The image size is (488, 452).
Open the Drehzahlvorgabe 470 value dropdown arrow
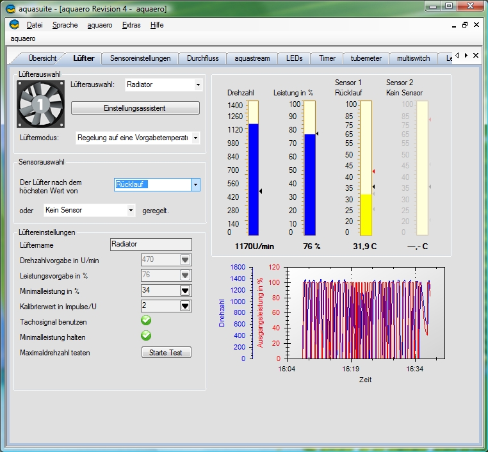tap(185, 259)
